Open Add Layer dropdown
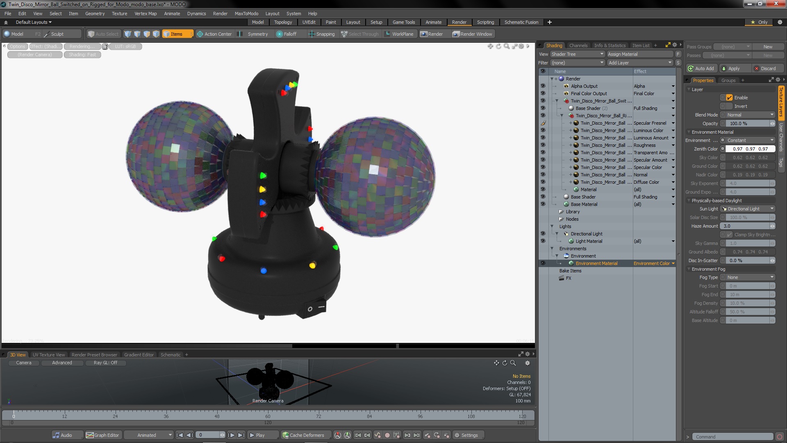Viewport: 787px width, 443px height. 640,63
